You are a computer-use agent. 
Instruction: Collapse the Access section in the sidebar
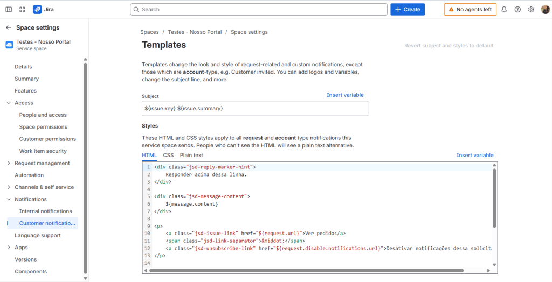(x=9, y=103)
